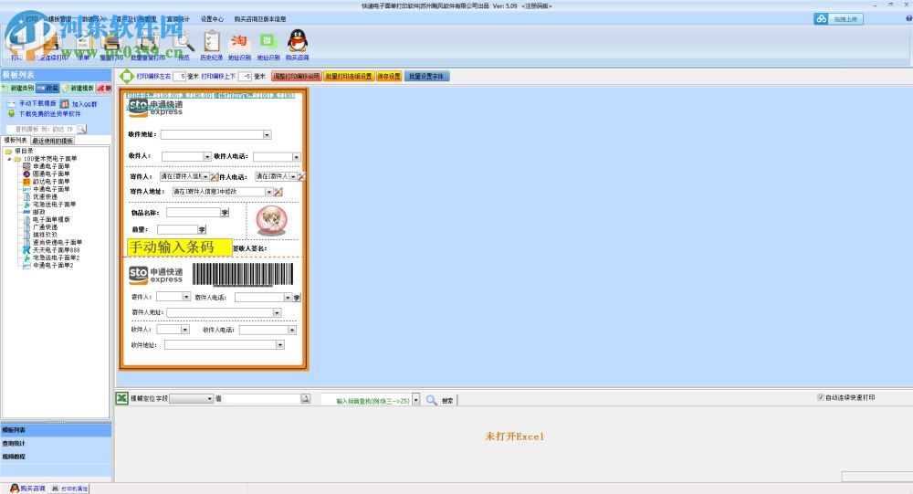Select 邮政 in template tree
The width and height of the screenshot is (913, 494).
pyautogui.click(x=38, y=212)
